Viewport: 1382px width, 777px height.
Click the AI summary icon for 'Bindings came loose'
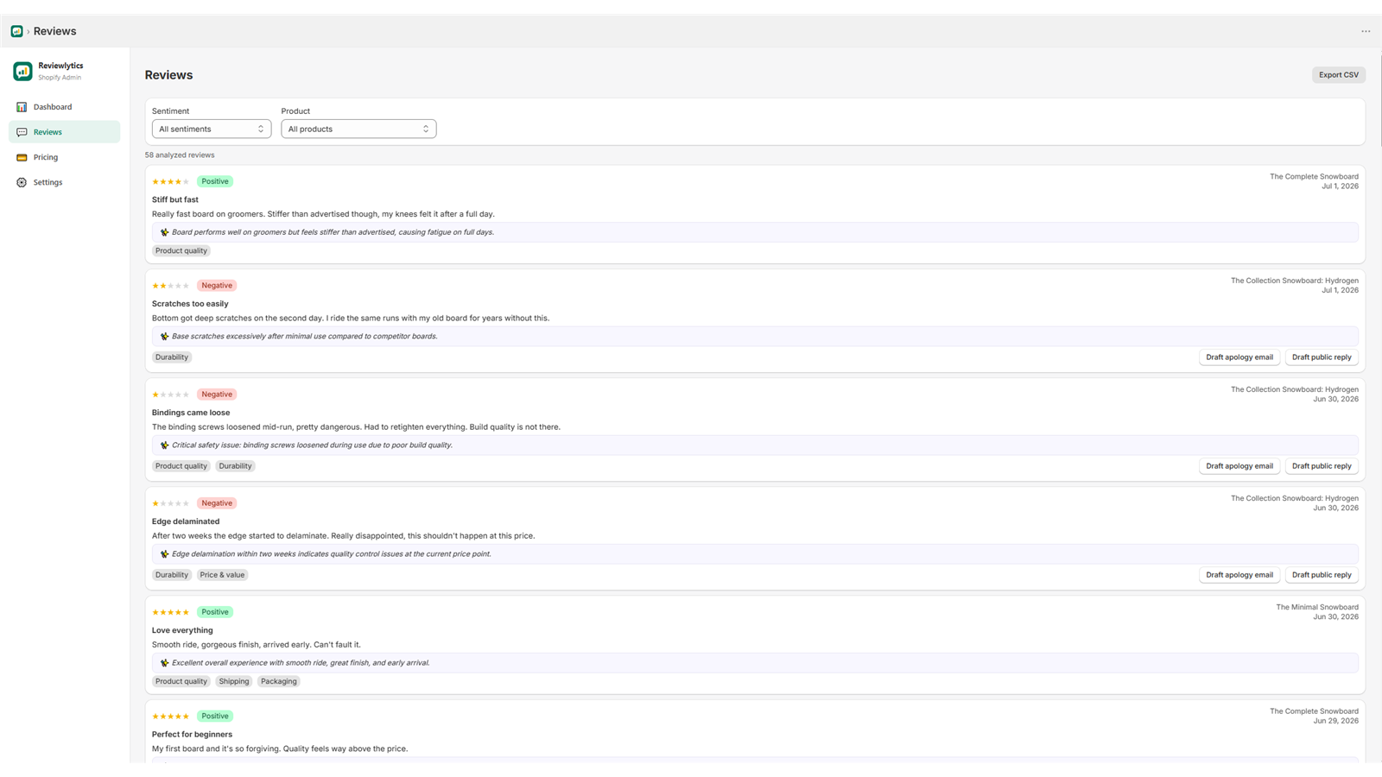pyautogui.click(x=164, y=445)
